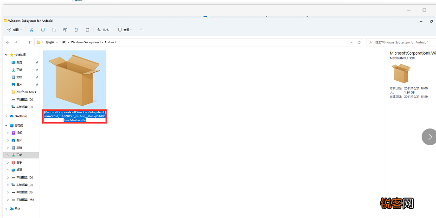Open 文档 under Quick access
The image size is (436, 218).
[x=19, y=77]
